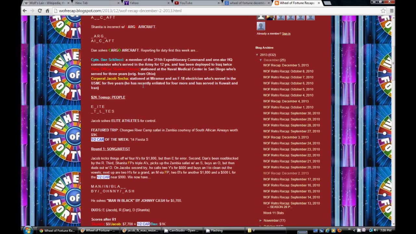The width and height of the screenshot is (416, 234).
Task: Open WOF Retro Recap: October 6, 2010
Action: 288,83
